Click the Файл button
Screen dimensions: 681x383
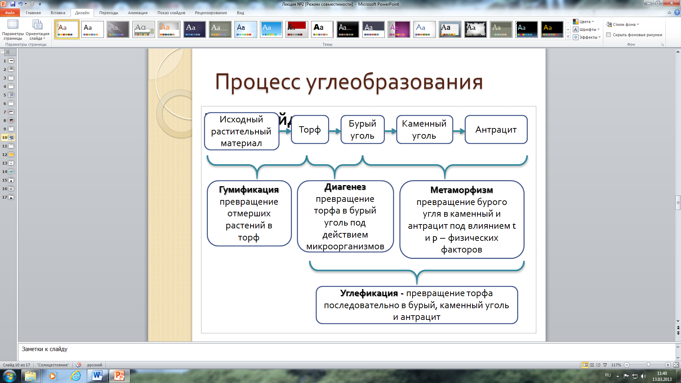(10, 13)
